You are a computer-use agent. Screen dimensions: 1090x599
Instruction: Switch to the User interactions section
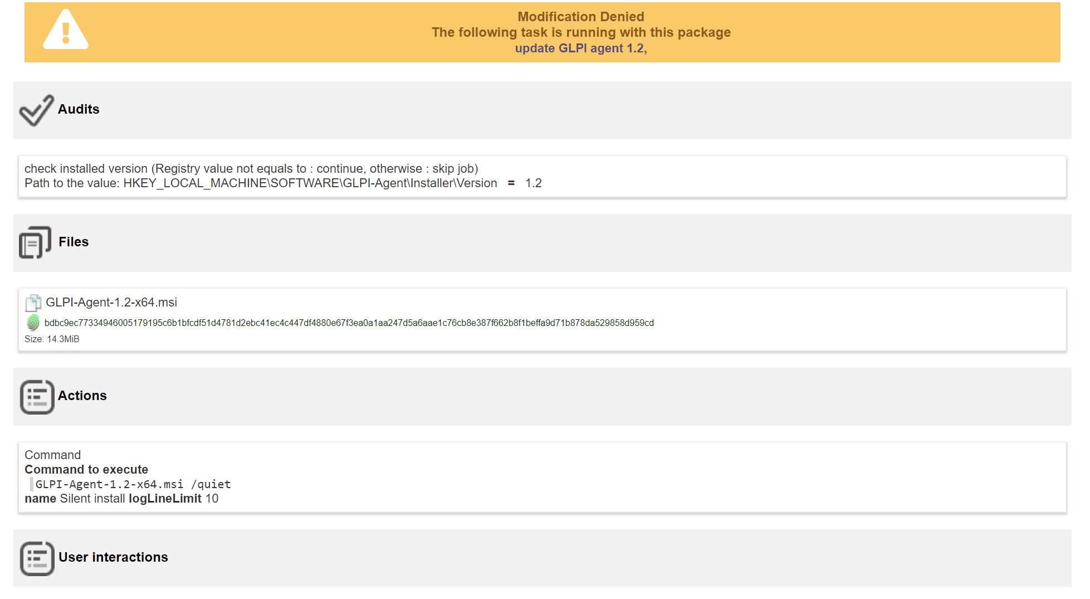114,557
